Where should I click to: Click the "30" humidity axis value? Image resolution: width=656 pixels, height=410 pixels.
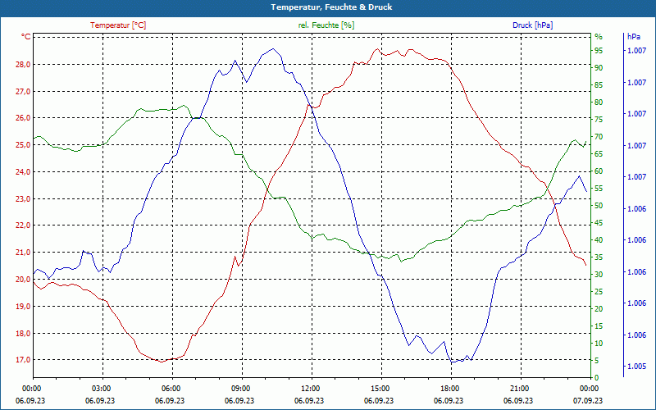coord(599,275)
